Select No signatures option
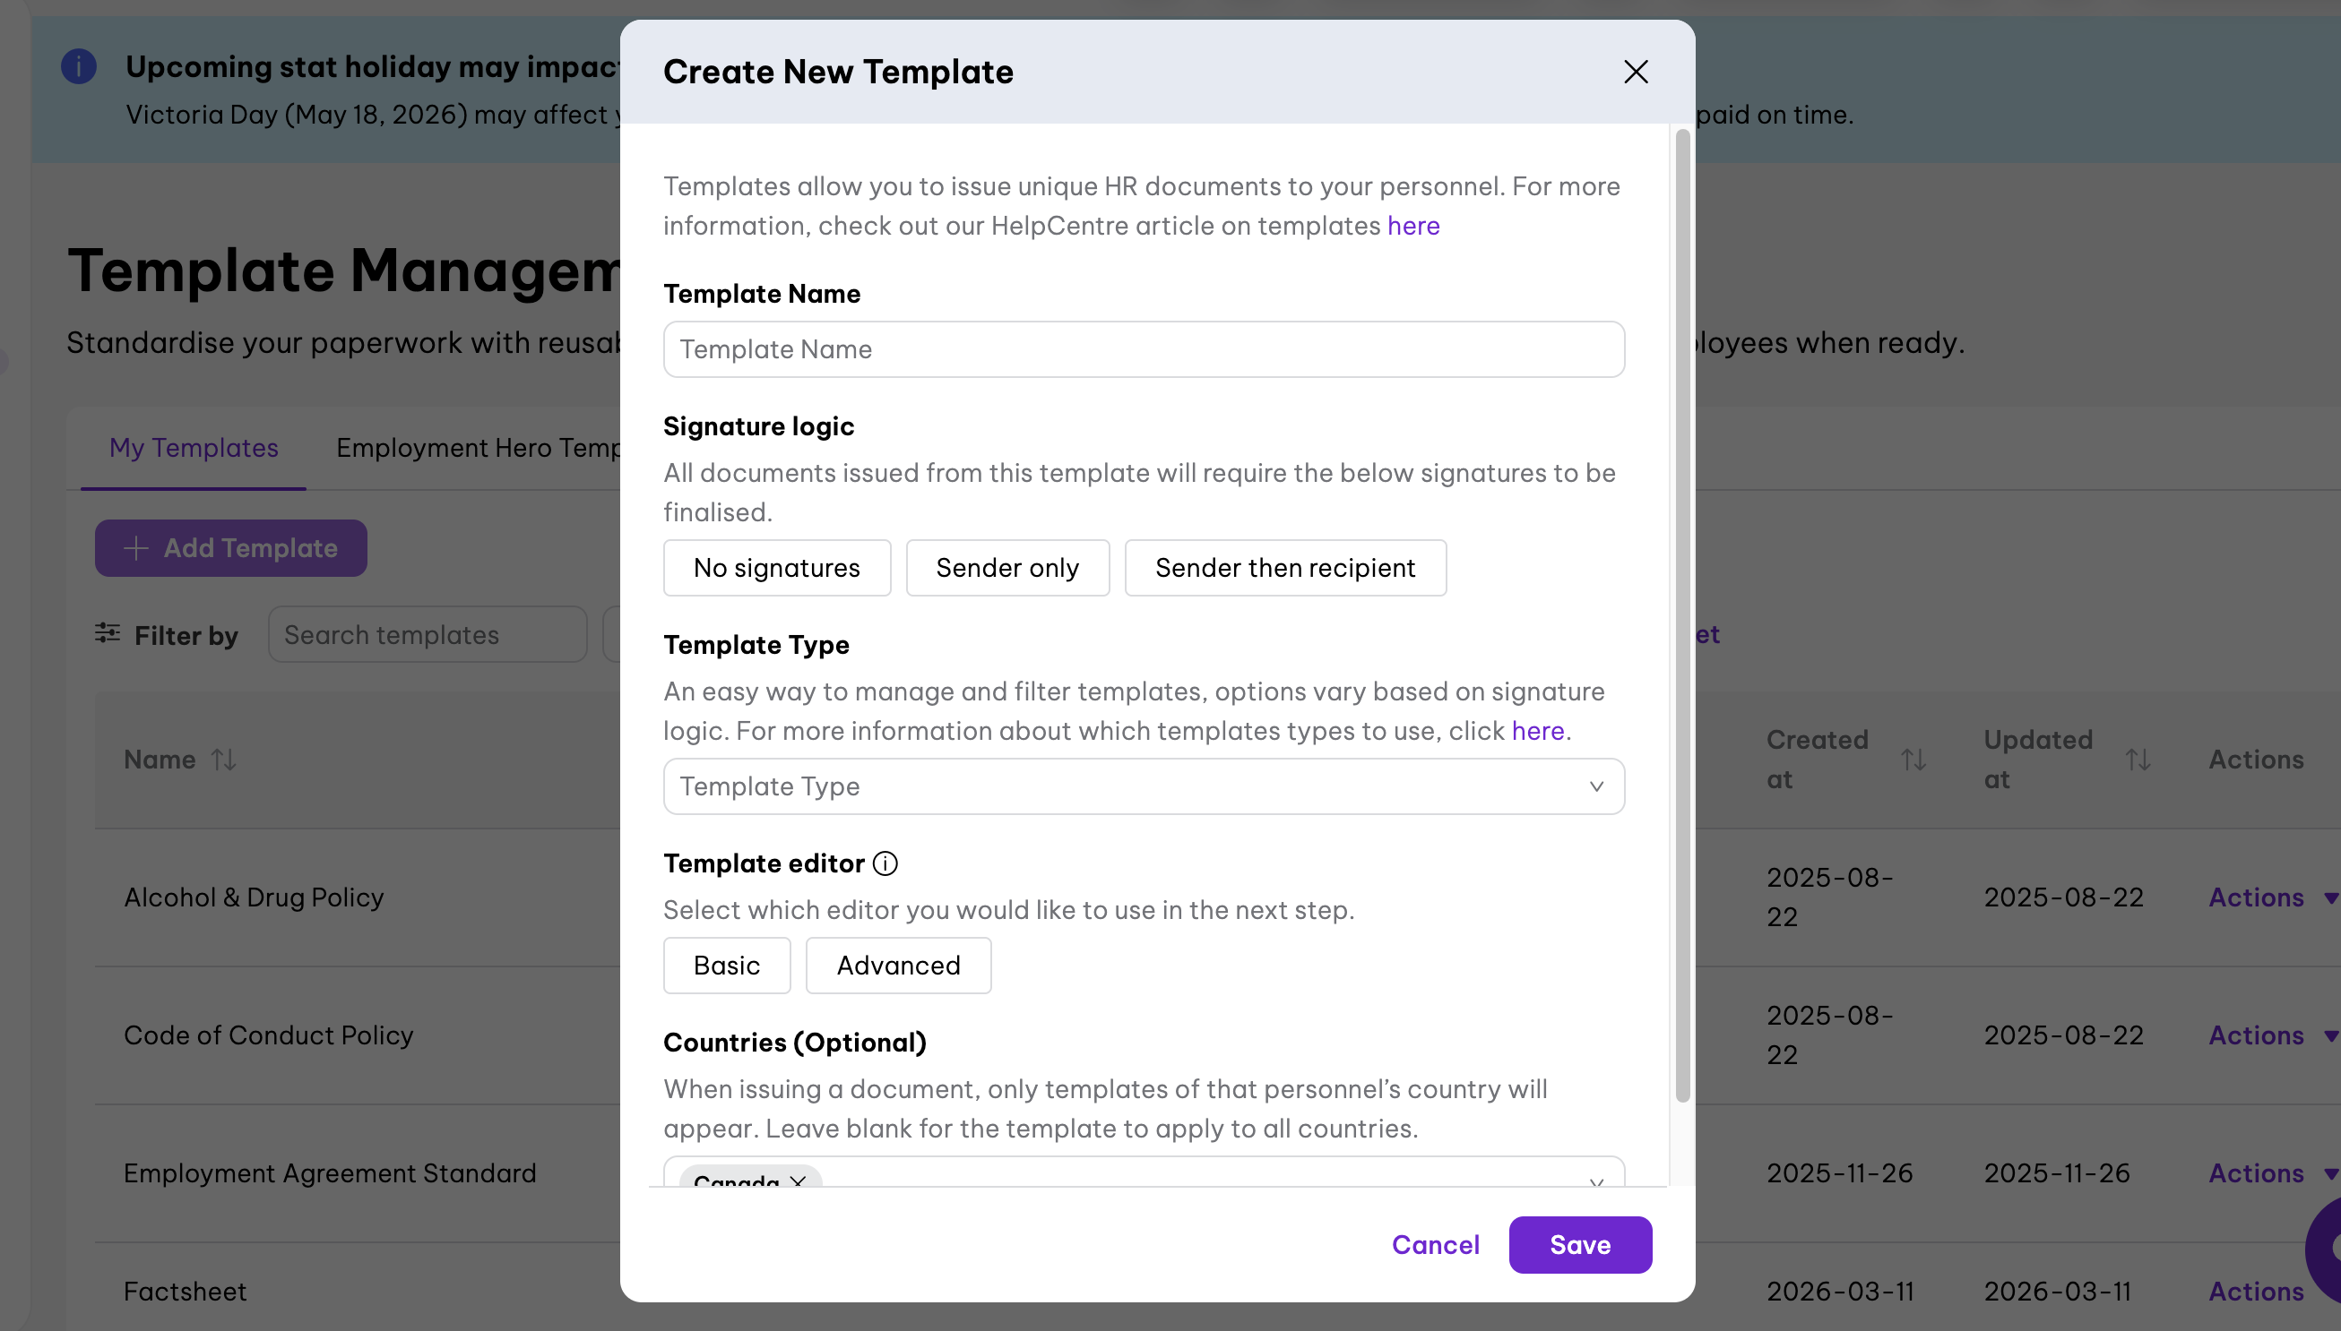2341x1331 pixels. coord(776,568)
